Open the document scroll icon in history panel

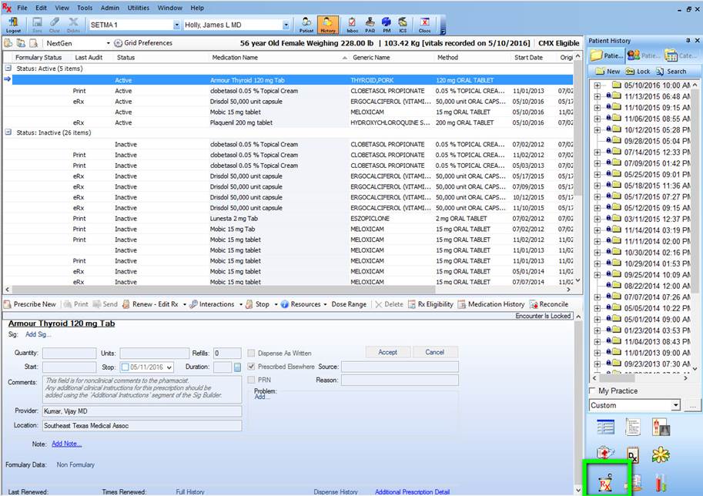(633, 427)
